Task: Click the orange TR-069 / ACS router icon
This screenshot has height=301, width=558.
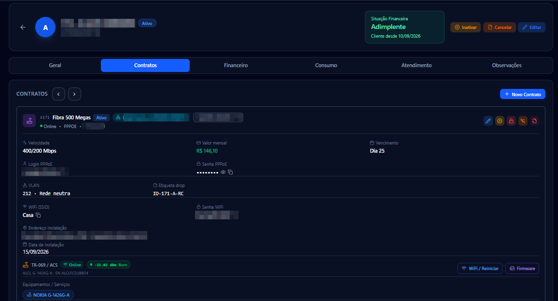Action: [26, 265]
